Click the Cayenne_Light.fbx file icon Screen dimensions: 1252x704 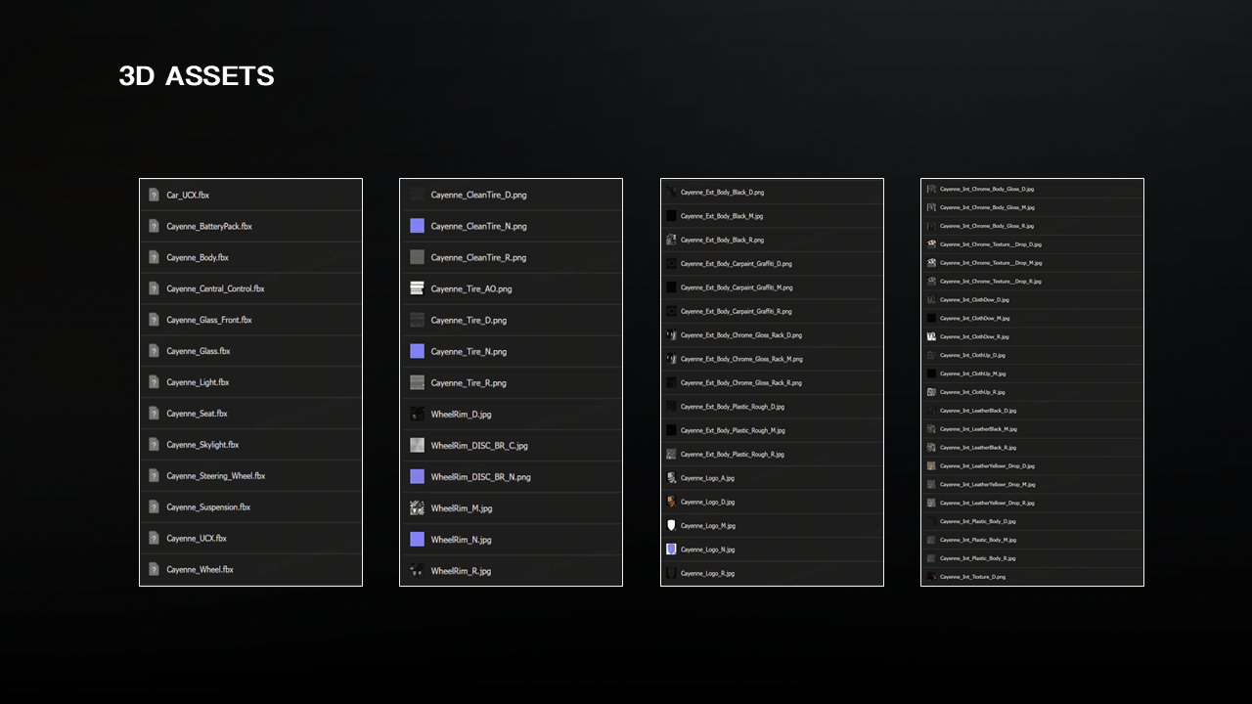coord(154,382)
